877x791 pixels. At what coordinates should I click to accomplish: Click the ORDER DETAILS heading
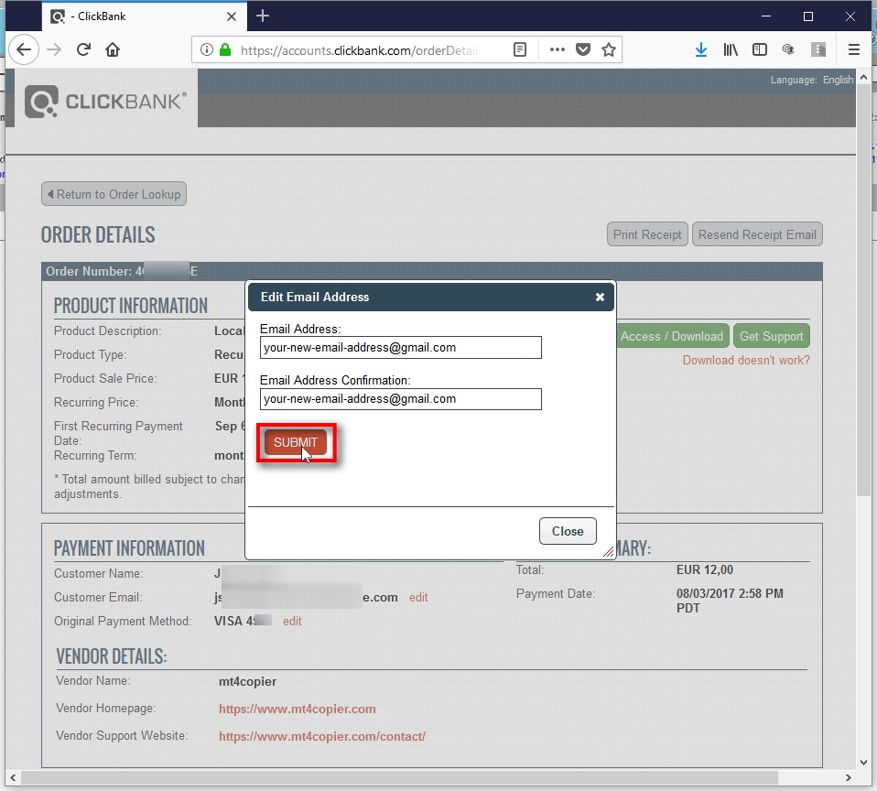click(98, 235)
